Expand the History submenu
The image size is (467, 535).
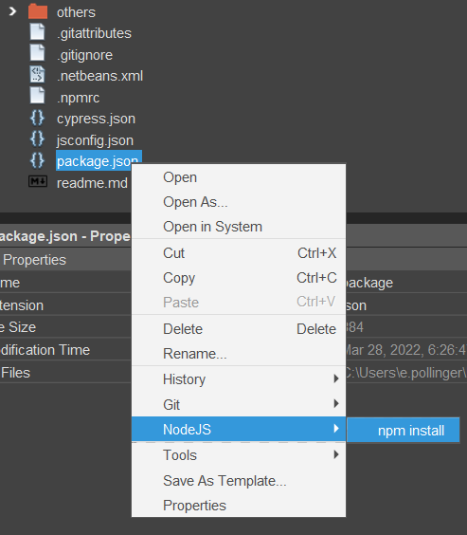239,378
